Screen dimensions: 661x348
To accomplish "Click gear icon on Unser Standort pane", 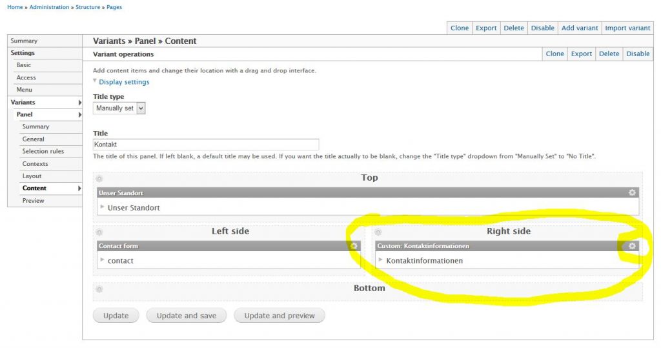I will [632, 192].
